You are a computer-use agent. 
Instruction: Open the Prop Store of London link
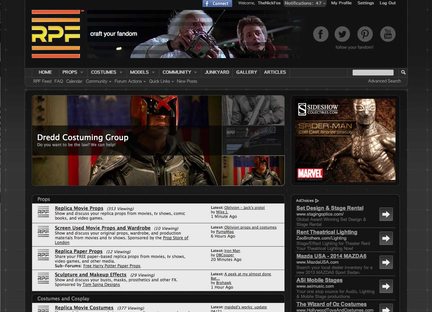[x=176, y=238]
